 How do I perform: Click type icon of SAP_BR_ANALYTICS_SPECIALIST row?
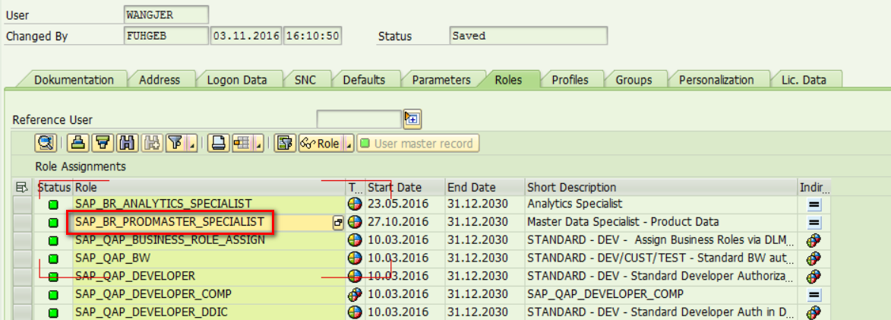(355, 204)
